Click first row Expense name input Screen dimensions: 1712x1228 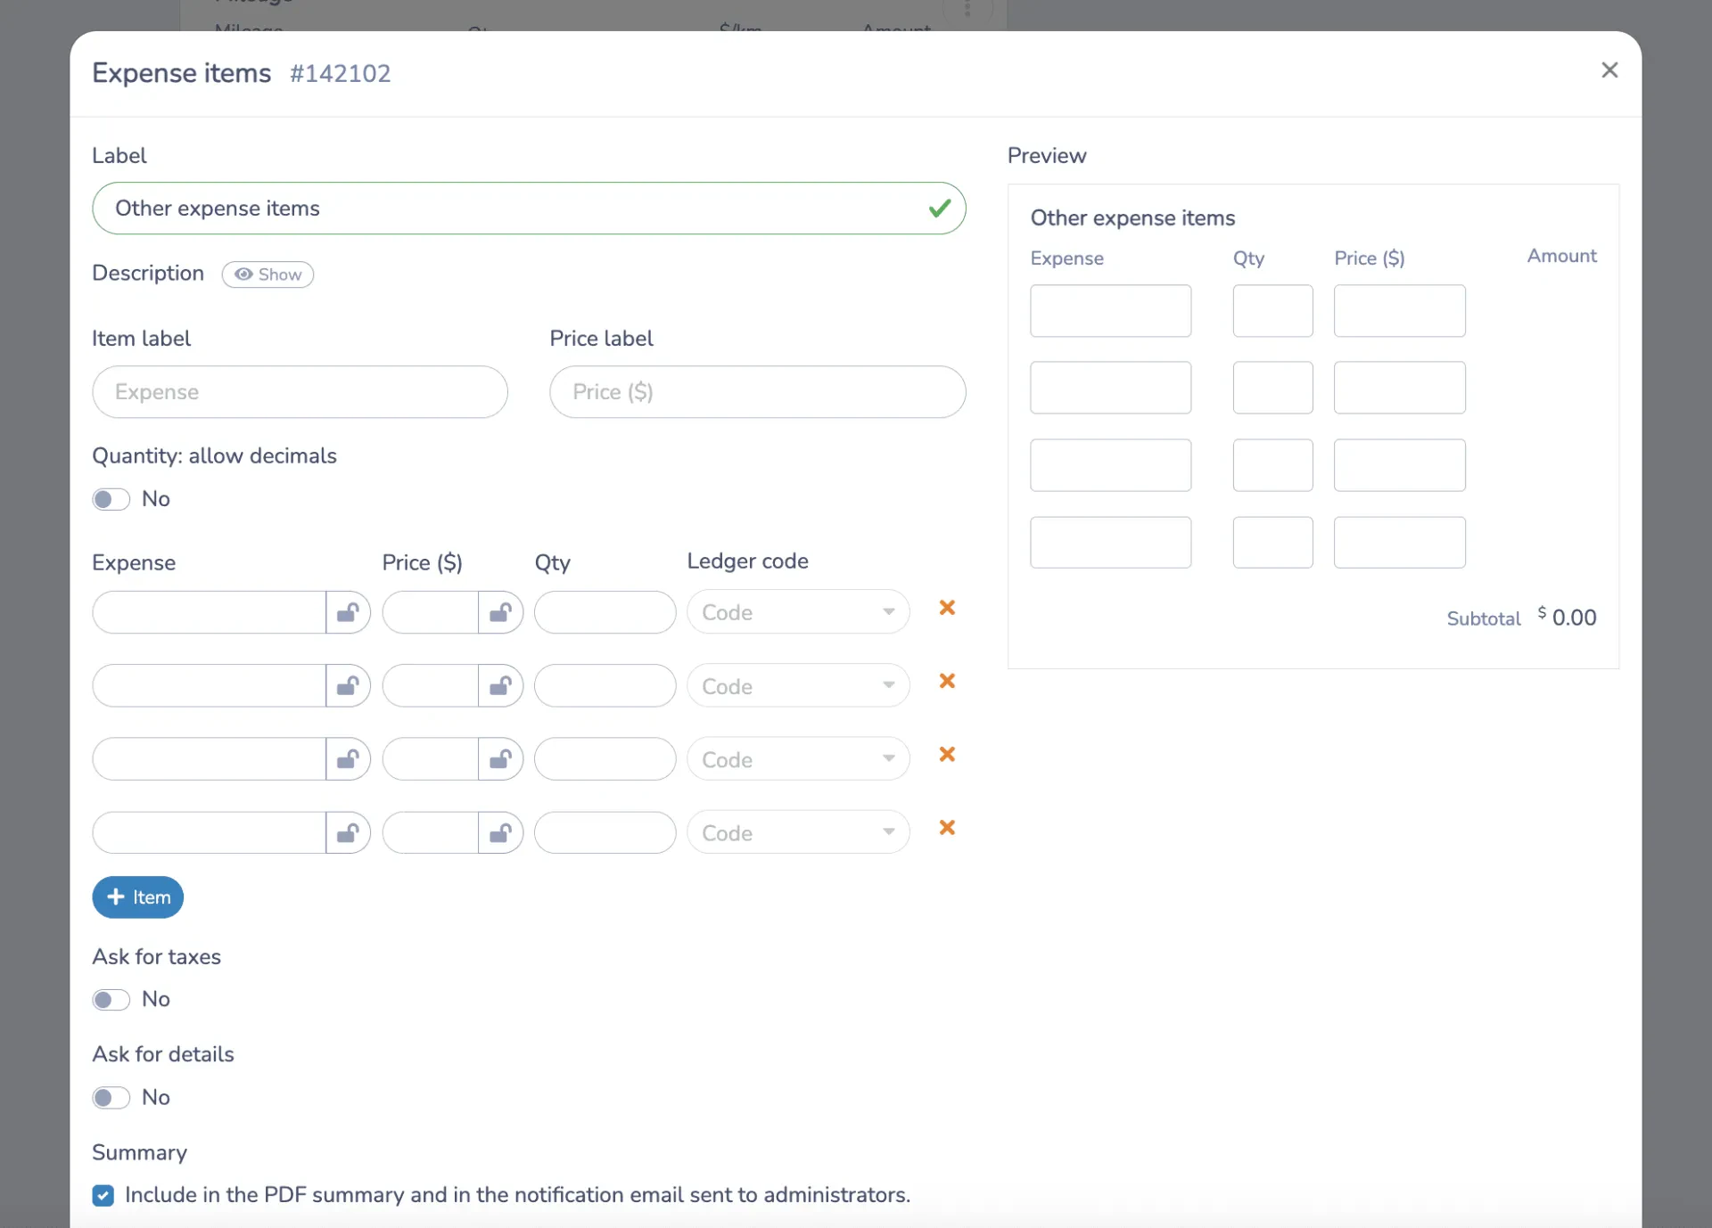pyautogui.click(x=210, y=612)
